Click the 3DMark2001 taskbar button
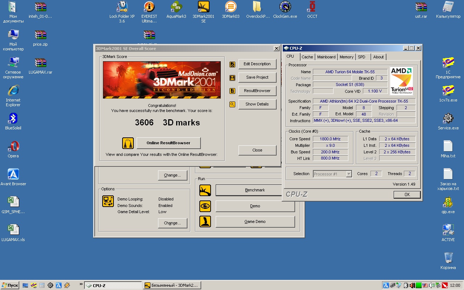Screen dimensions: 464x290 click(172, 285)
